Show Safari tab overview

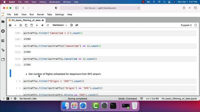196,8
